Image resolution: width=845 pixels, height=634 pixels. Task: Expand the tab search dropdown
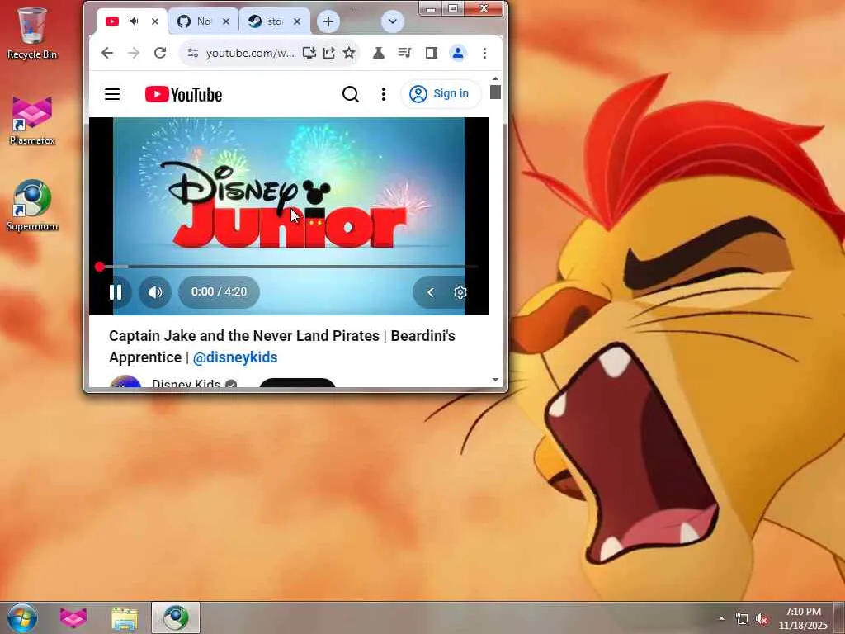coord(392,21)
